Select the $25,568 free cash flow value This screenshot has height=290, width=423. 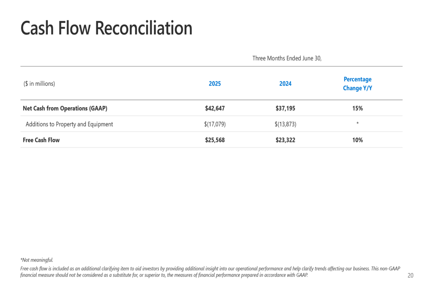click(x=215, y=140)
